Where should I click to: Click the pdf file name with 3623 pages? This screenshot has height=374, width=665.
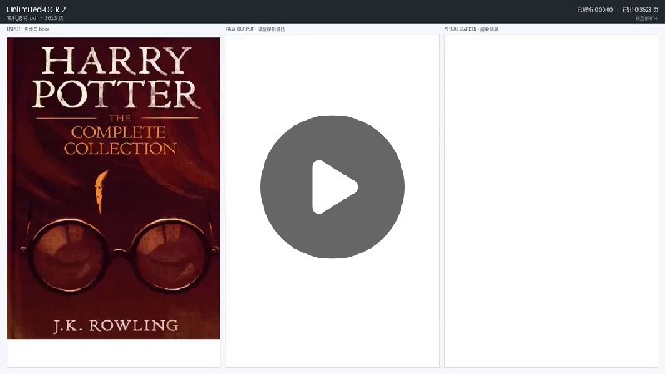coord(35,18)
